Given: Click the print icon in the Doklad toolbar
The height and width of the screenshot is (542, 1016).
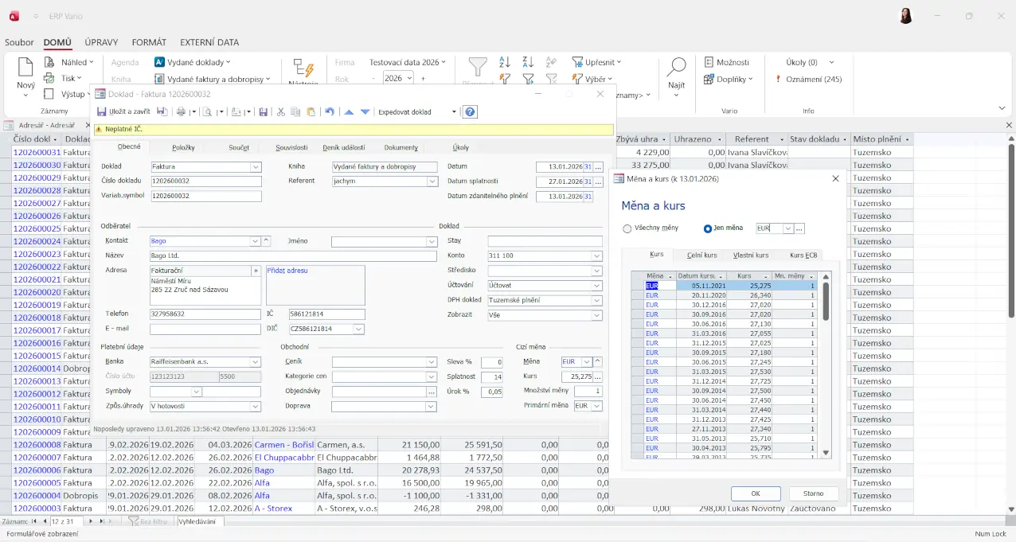Looking at the screenshot, I should [x=182, y=112].
